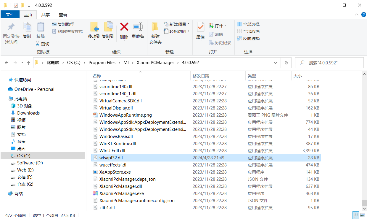Switch to large icons view layout
367x219 pixels.
pos(363,215)
